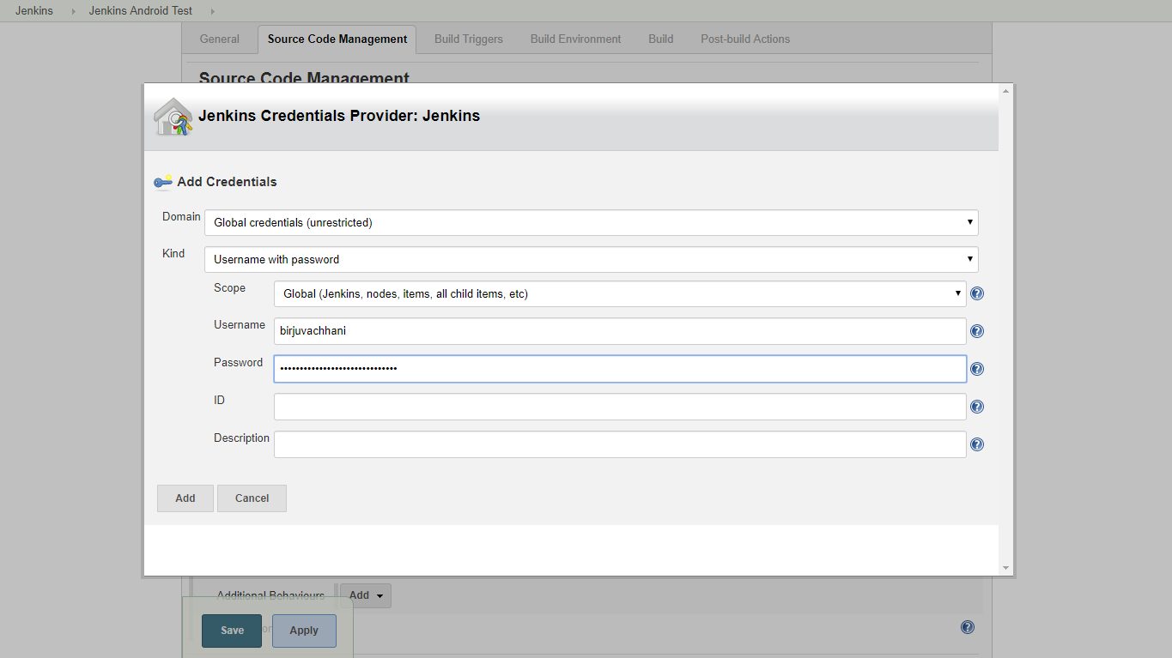The image size is (1172, 658).
Task: Open the Jenkins Android Test breadcrumb link
Action: 139,10
